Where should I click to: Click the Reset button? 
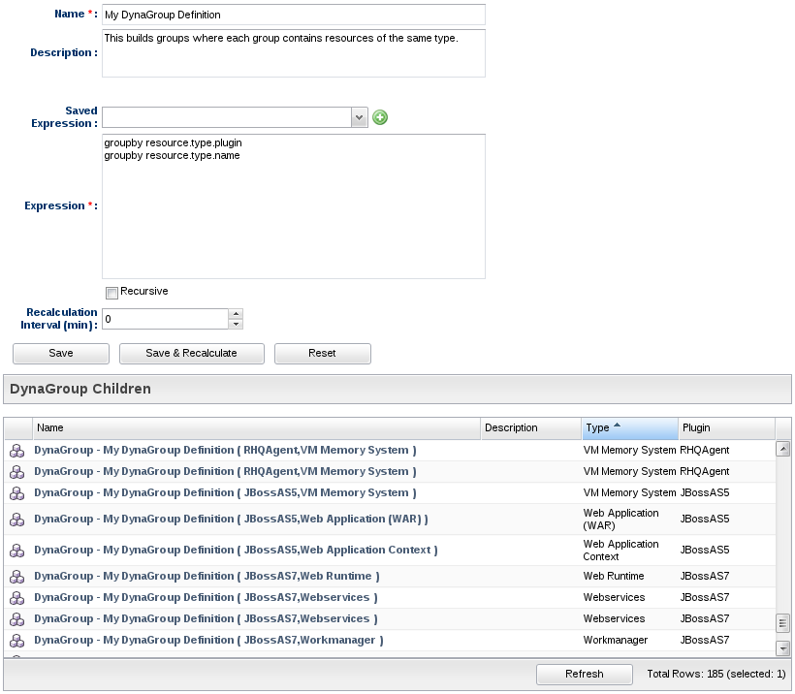point(323,354)
